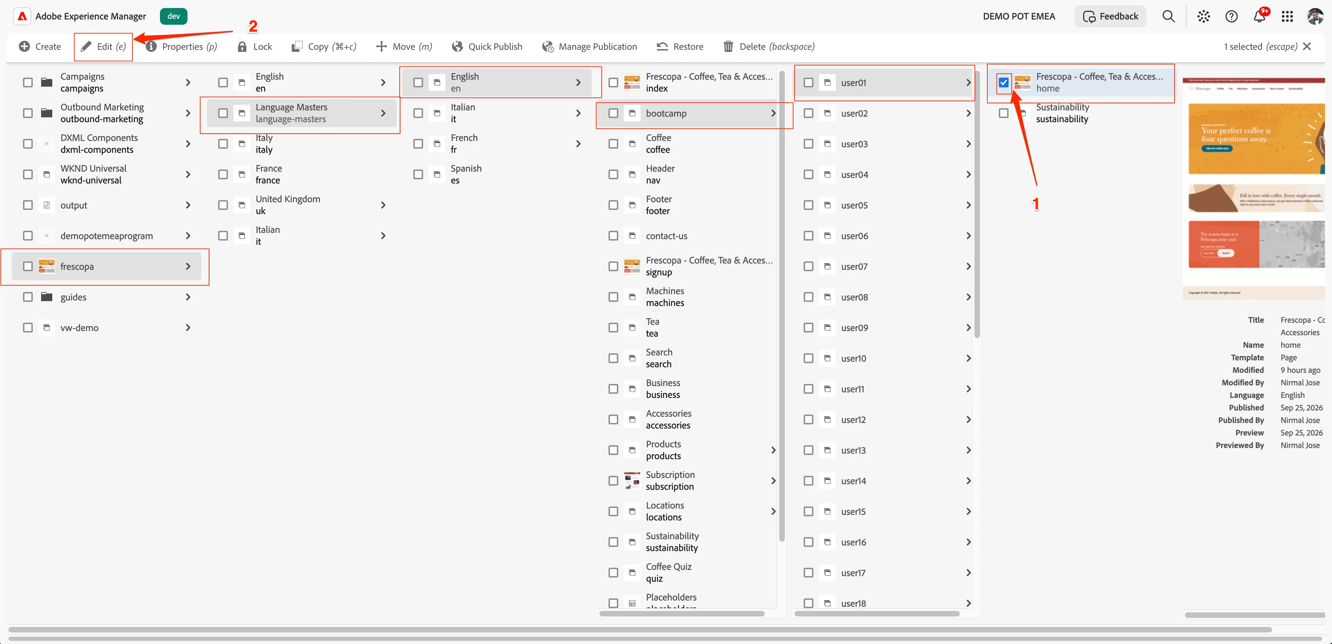This screenshot has width=1332, height=644.
Task: Select the Language Masters checkbox
Action: point(223,113)
